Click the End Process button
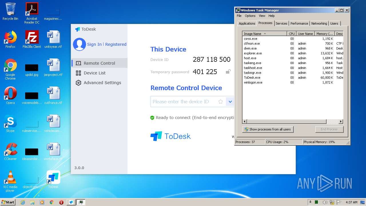This screenshot has height=206, width=366. 329,129
